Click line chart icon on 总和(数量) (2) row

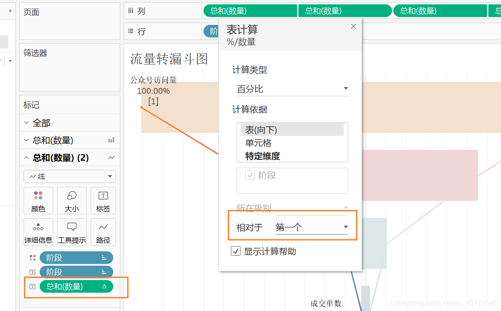(x=111, y=157)
